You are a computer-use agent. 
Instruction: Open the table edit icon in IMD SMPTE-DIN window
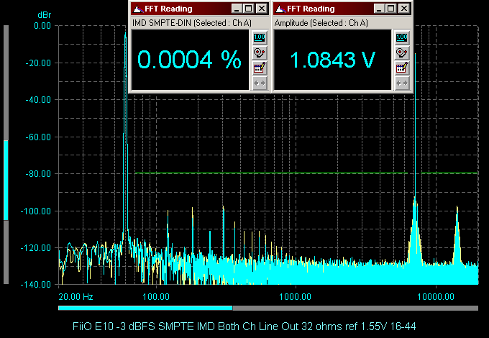(x=260, y=68)
